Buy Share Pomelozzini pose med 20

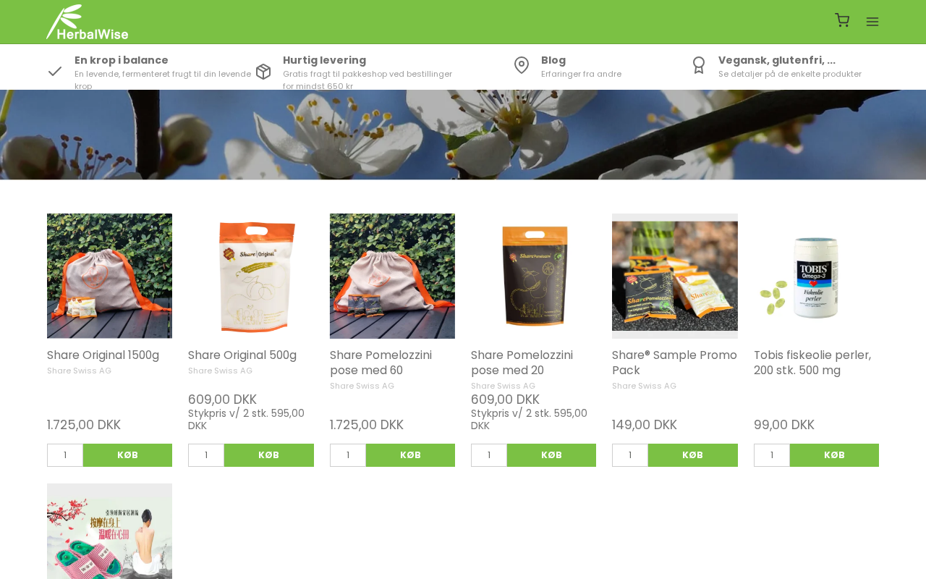(x=552, y=455)
